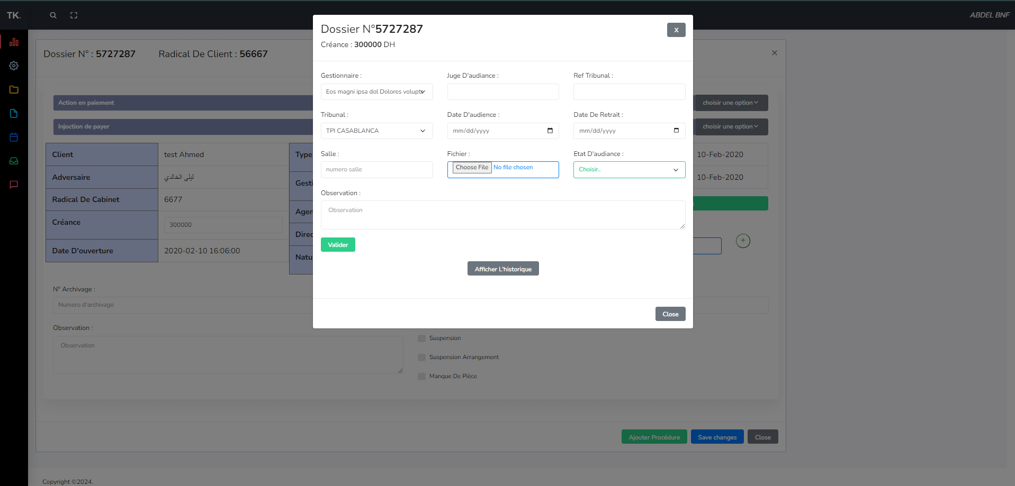
Task: Open the settings gear icon in sidebar
Action: (x=14, y=66)
